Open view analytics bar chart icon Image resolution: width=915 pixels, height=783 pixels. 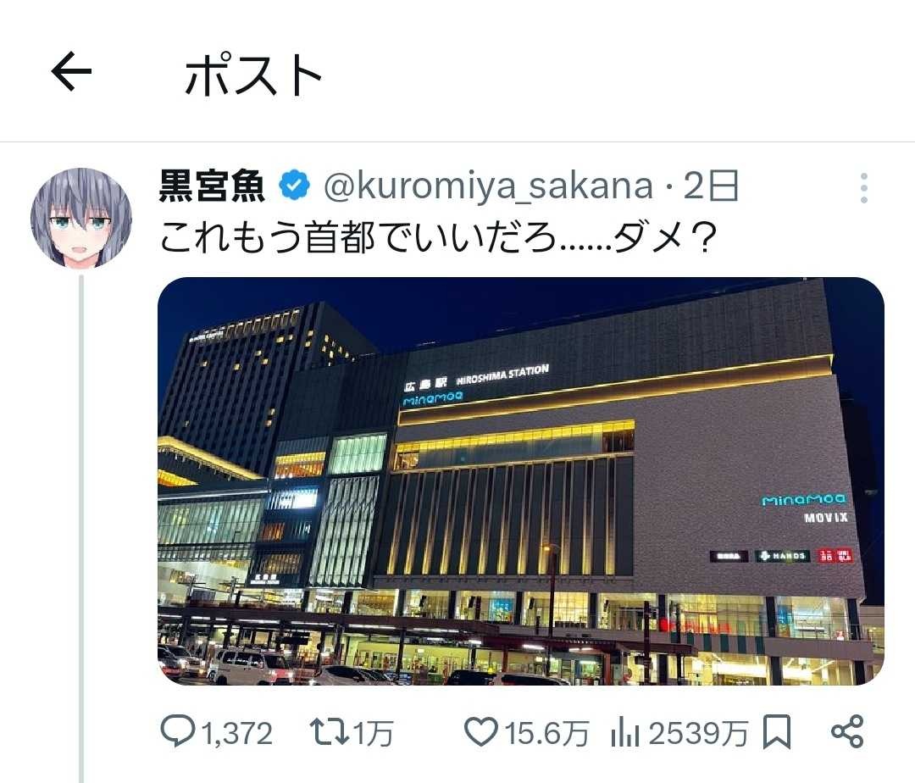coord(625,733)
